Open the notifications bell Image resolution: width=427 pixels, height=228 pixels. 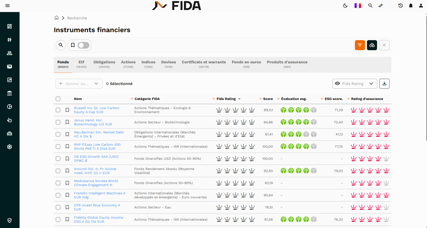pos(411,6)
